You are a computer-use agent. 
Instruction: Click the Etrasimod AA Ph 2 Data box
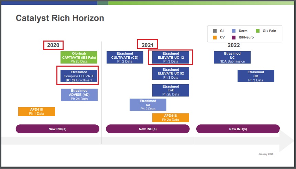(x=148, y=105)
